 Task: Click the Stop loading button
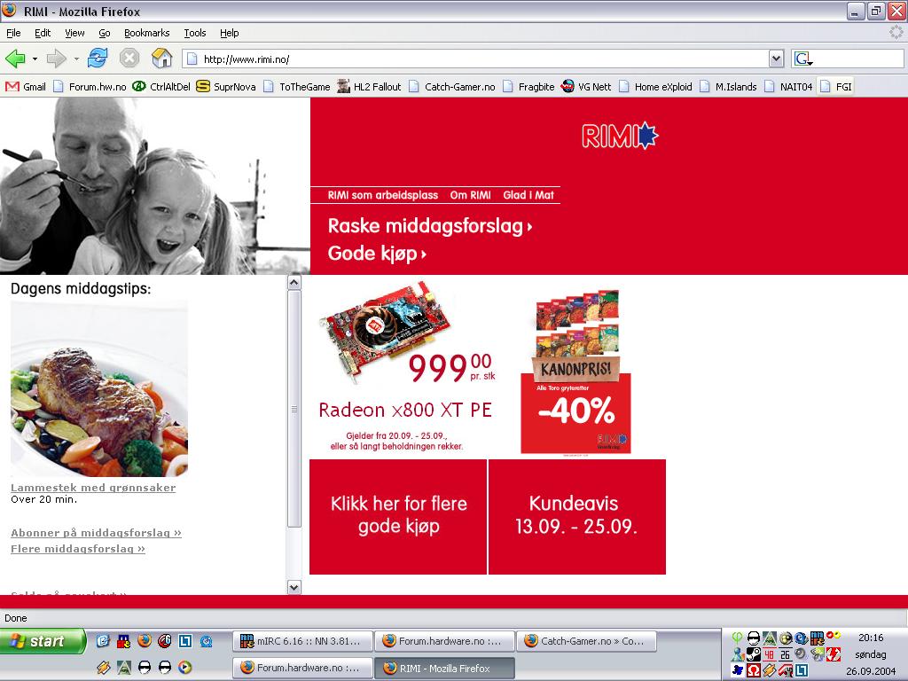coord(129,58)
